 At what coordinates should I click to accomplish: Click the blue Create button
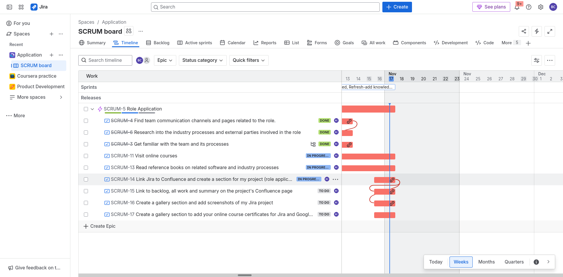click(x=397, y=7)
